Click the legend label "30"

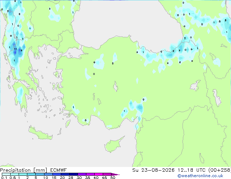79,178
